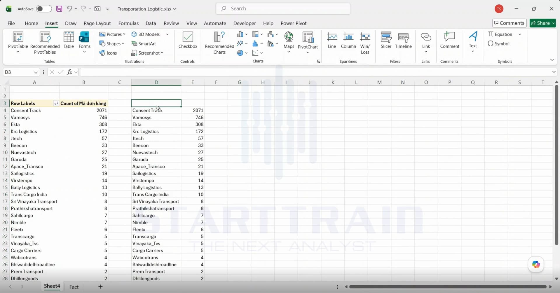Open the Formulas tab
560x293 pixels.
pyautogui.click(x=128, y=23)
